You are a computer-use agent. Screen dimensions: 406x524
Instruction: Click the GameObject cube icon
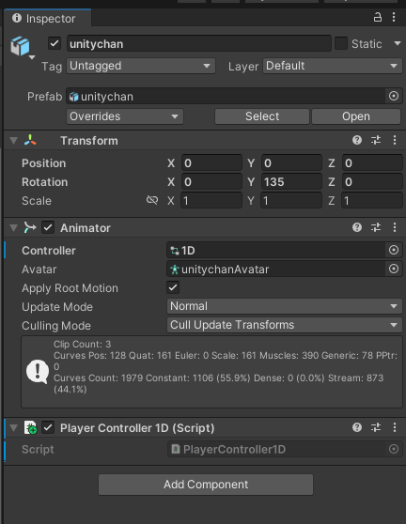[x=20, y=46]
